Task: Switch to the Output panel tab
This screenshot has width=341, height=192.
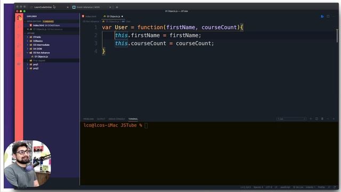Action: 101,119
